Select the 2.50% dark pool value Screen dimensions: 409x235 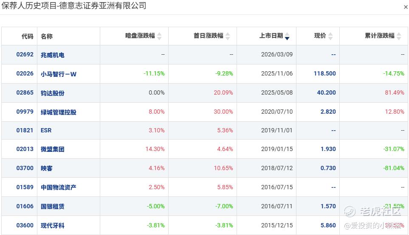coord(157,187)
